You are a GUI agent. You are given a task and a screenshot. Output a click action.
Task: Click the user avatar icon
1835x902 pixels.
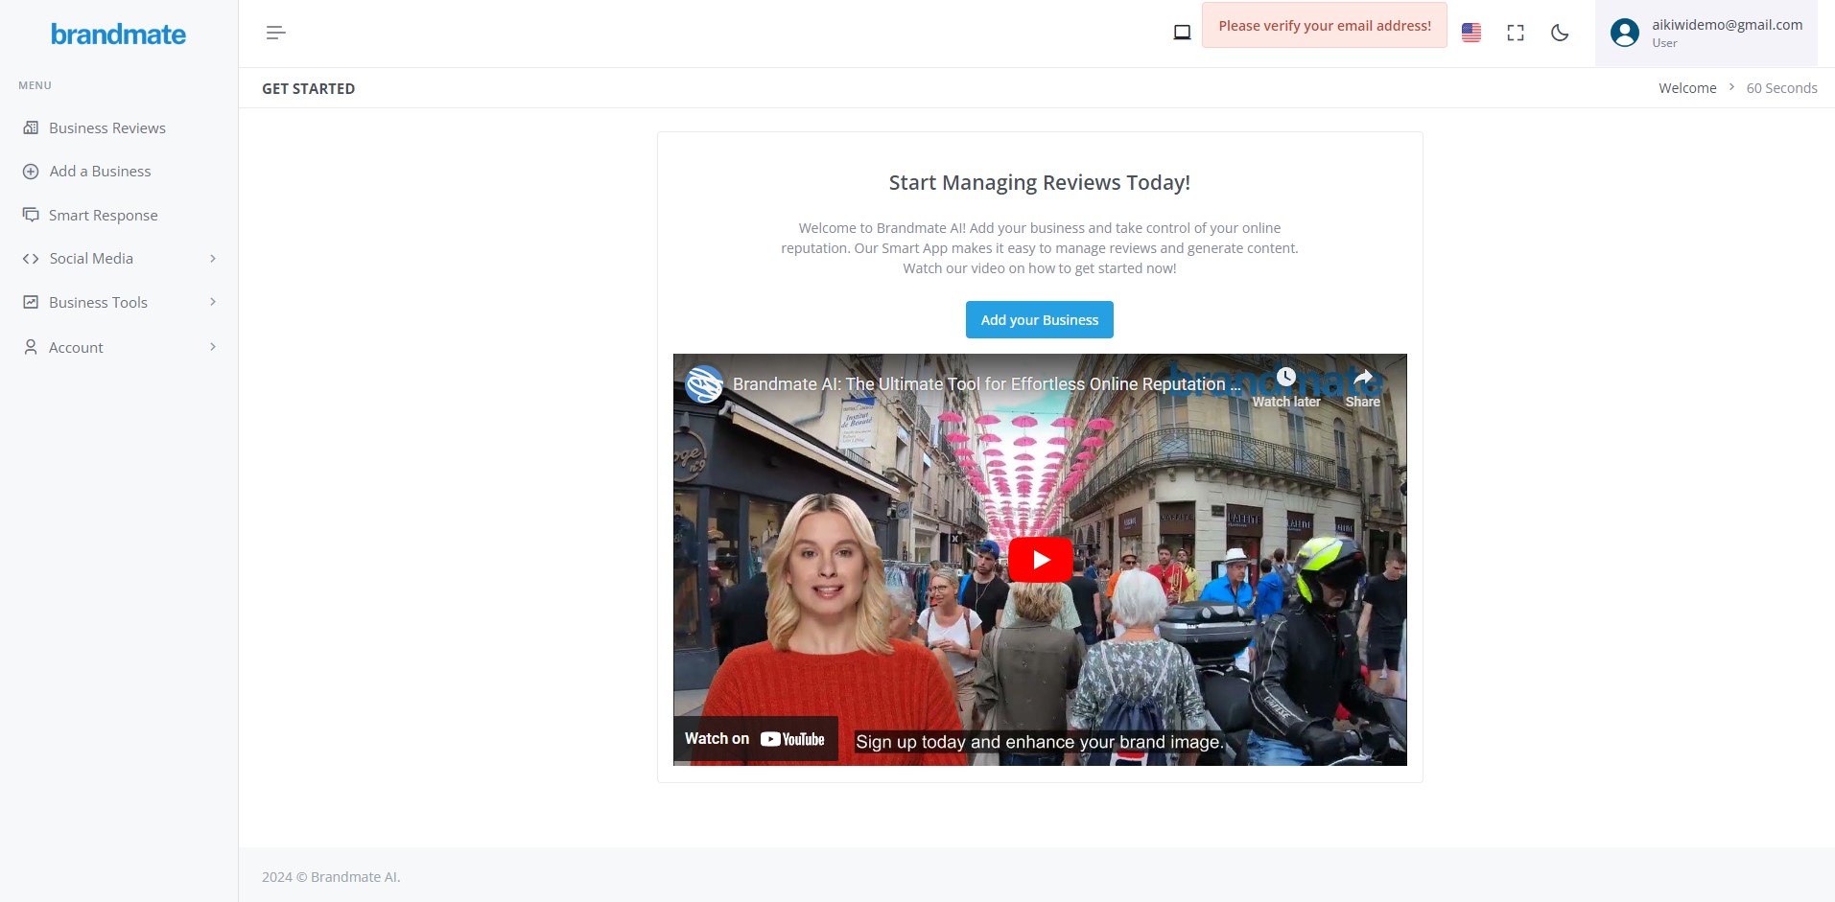tap(1625, 33)
